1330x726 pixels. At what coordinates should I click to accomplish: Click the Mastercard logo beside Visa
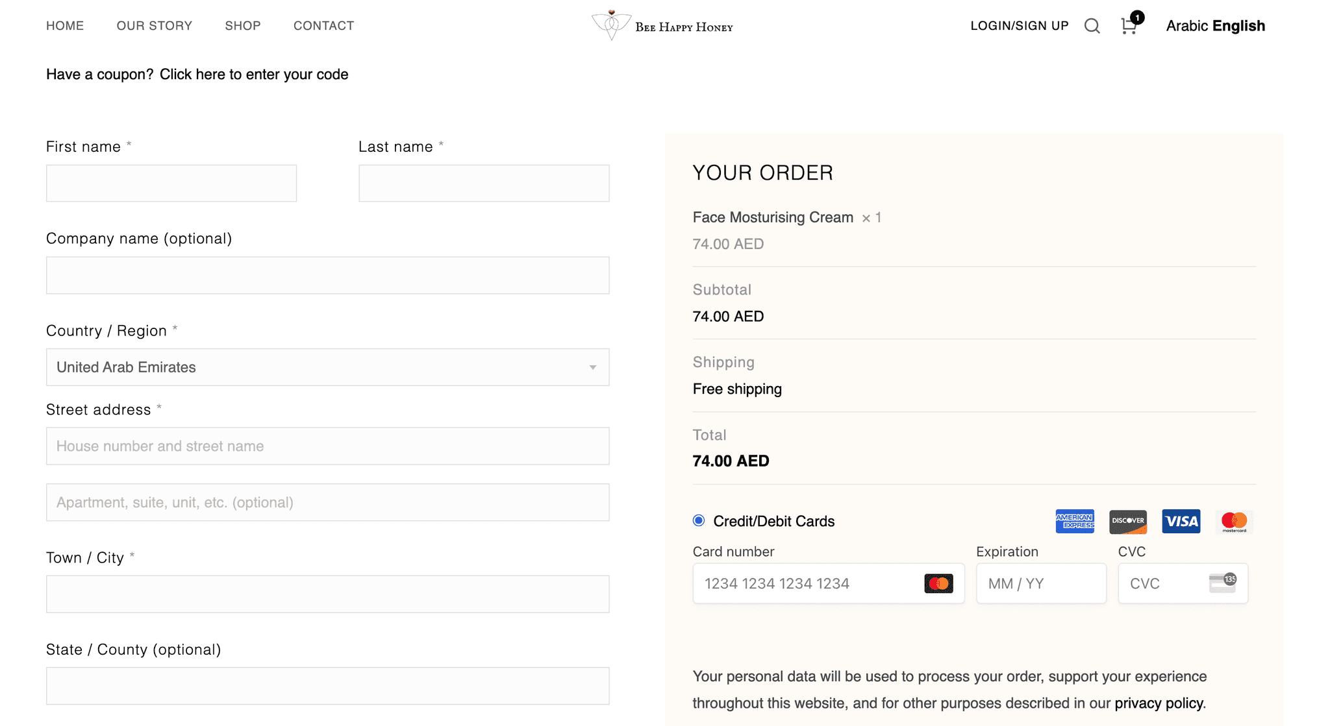(1234, 522)
